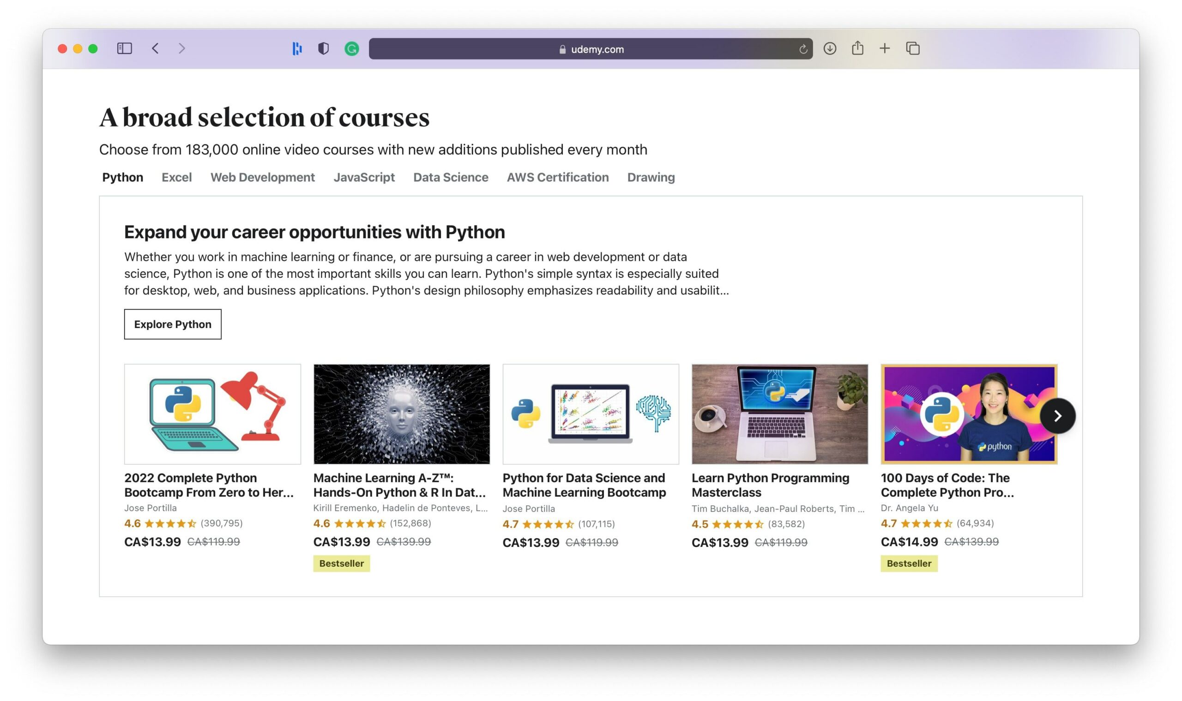Advance the course carousel with the right arrow
The width and height of the screenshot is (1182, 701).
1057,416
